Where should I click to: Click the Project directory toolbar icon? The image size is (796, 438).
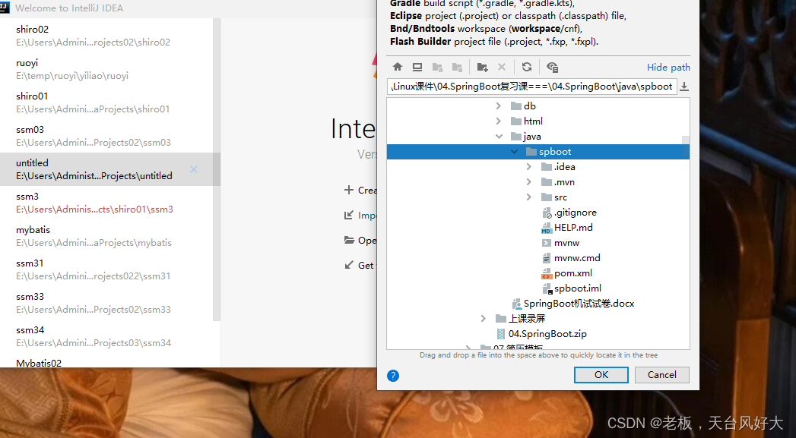(437, 67)
